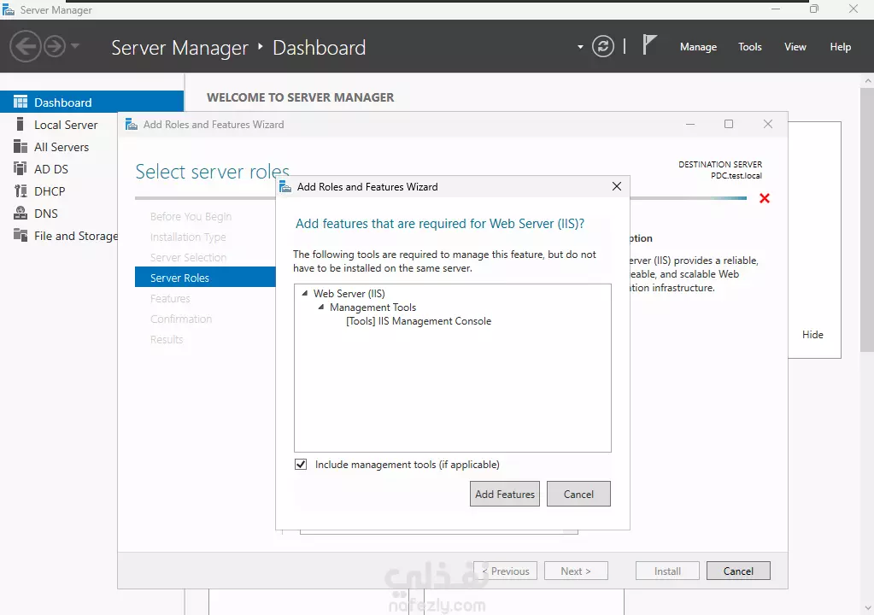Click the File and Storage icon
874x615 pixels.
coord(20,236)
